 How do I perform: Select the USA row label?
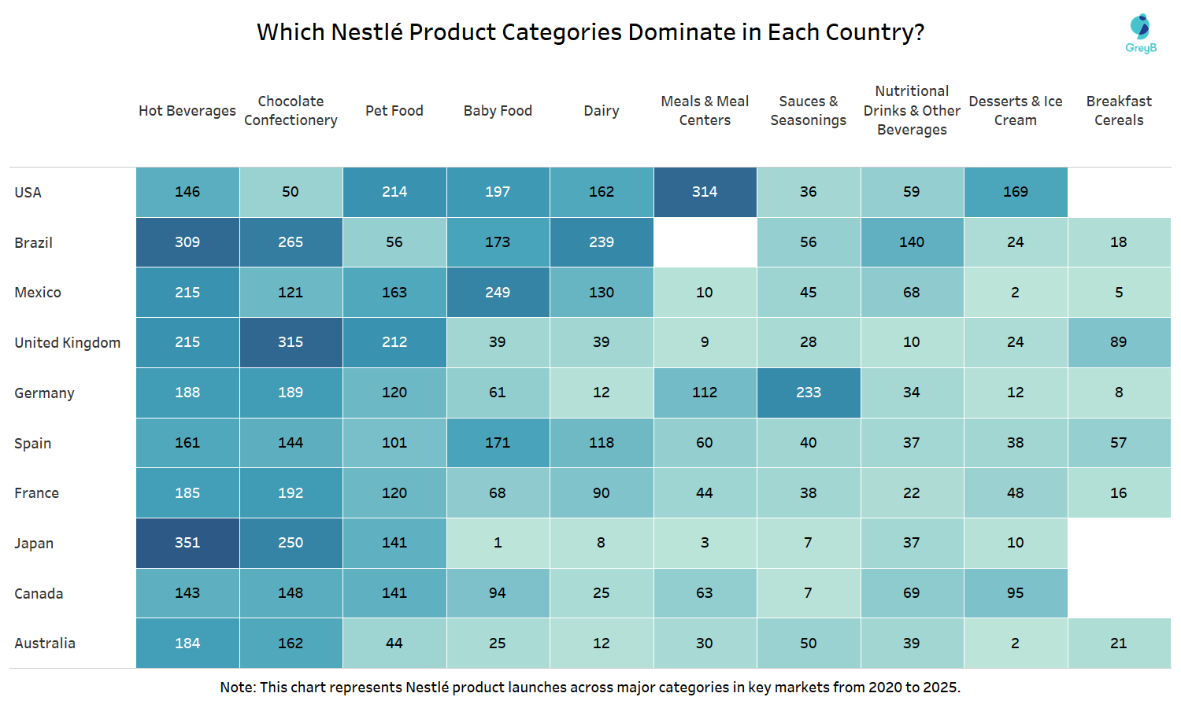coord(28,193)
